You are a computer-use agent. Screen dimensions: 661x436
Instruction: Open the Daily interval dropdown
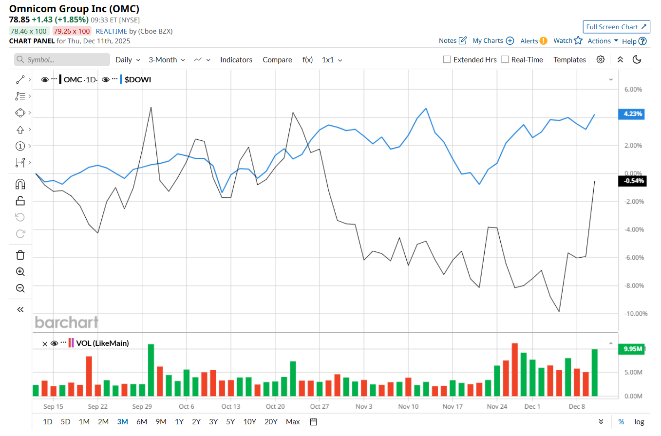pos(128,59)
